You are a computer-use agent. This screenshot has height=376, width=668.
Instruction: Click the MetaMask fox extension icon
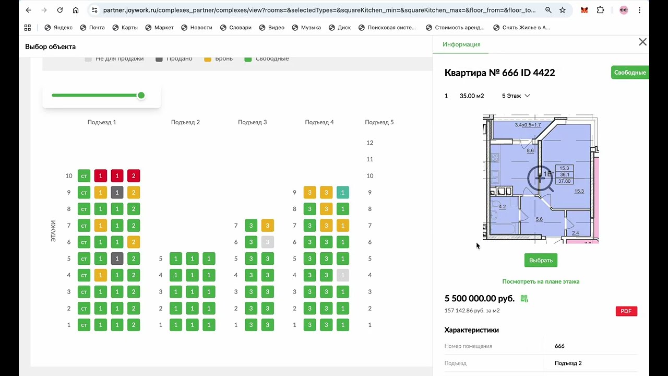tap(584, 10)
